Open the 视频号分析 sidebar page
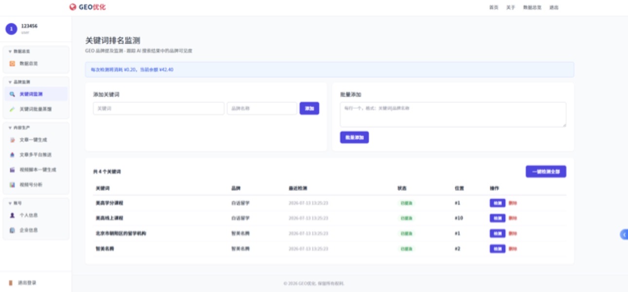The image size is (628, 292). point(37,185)
